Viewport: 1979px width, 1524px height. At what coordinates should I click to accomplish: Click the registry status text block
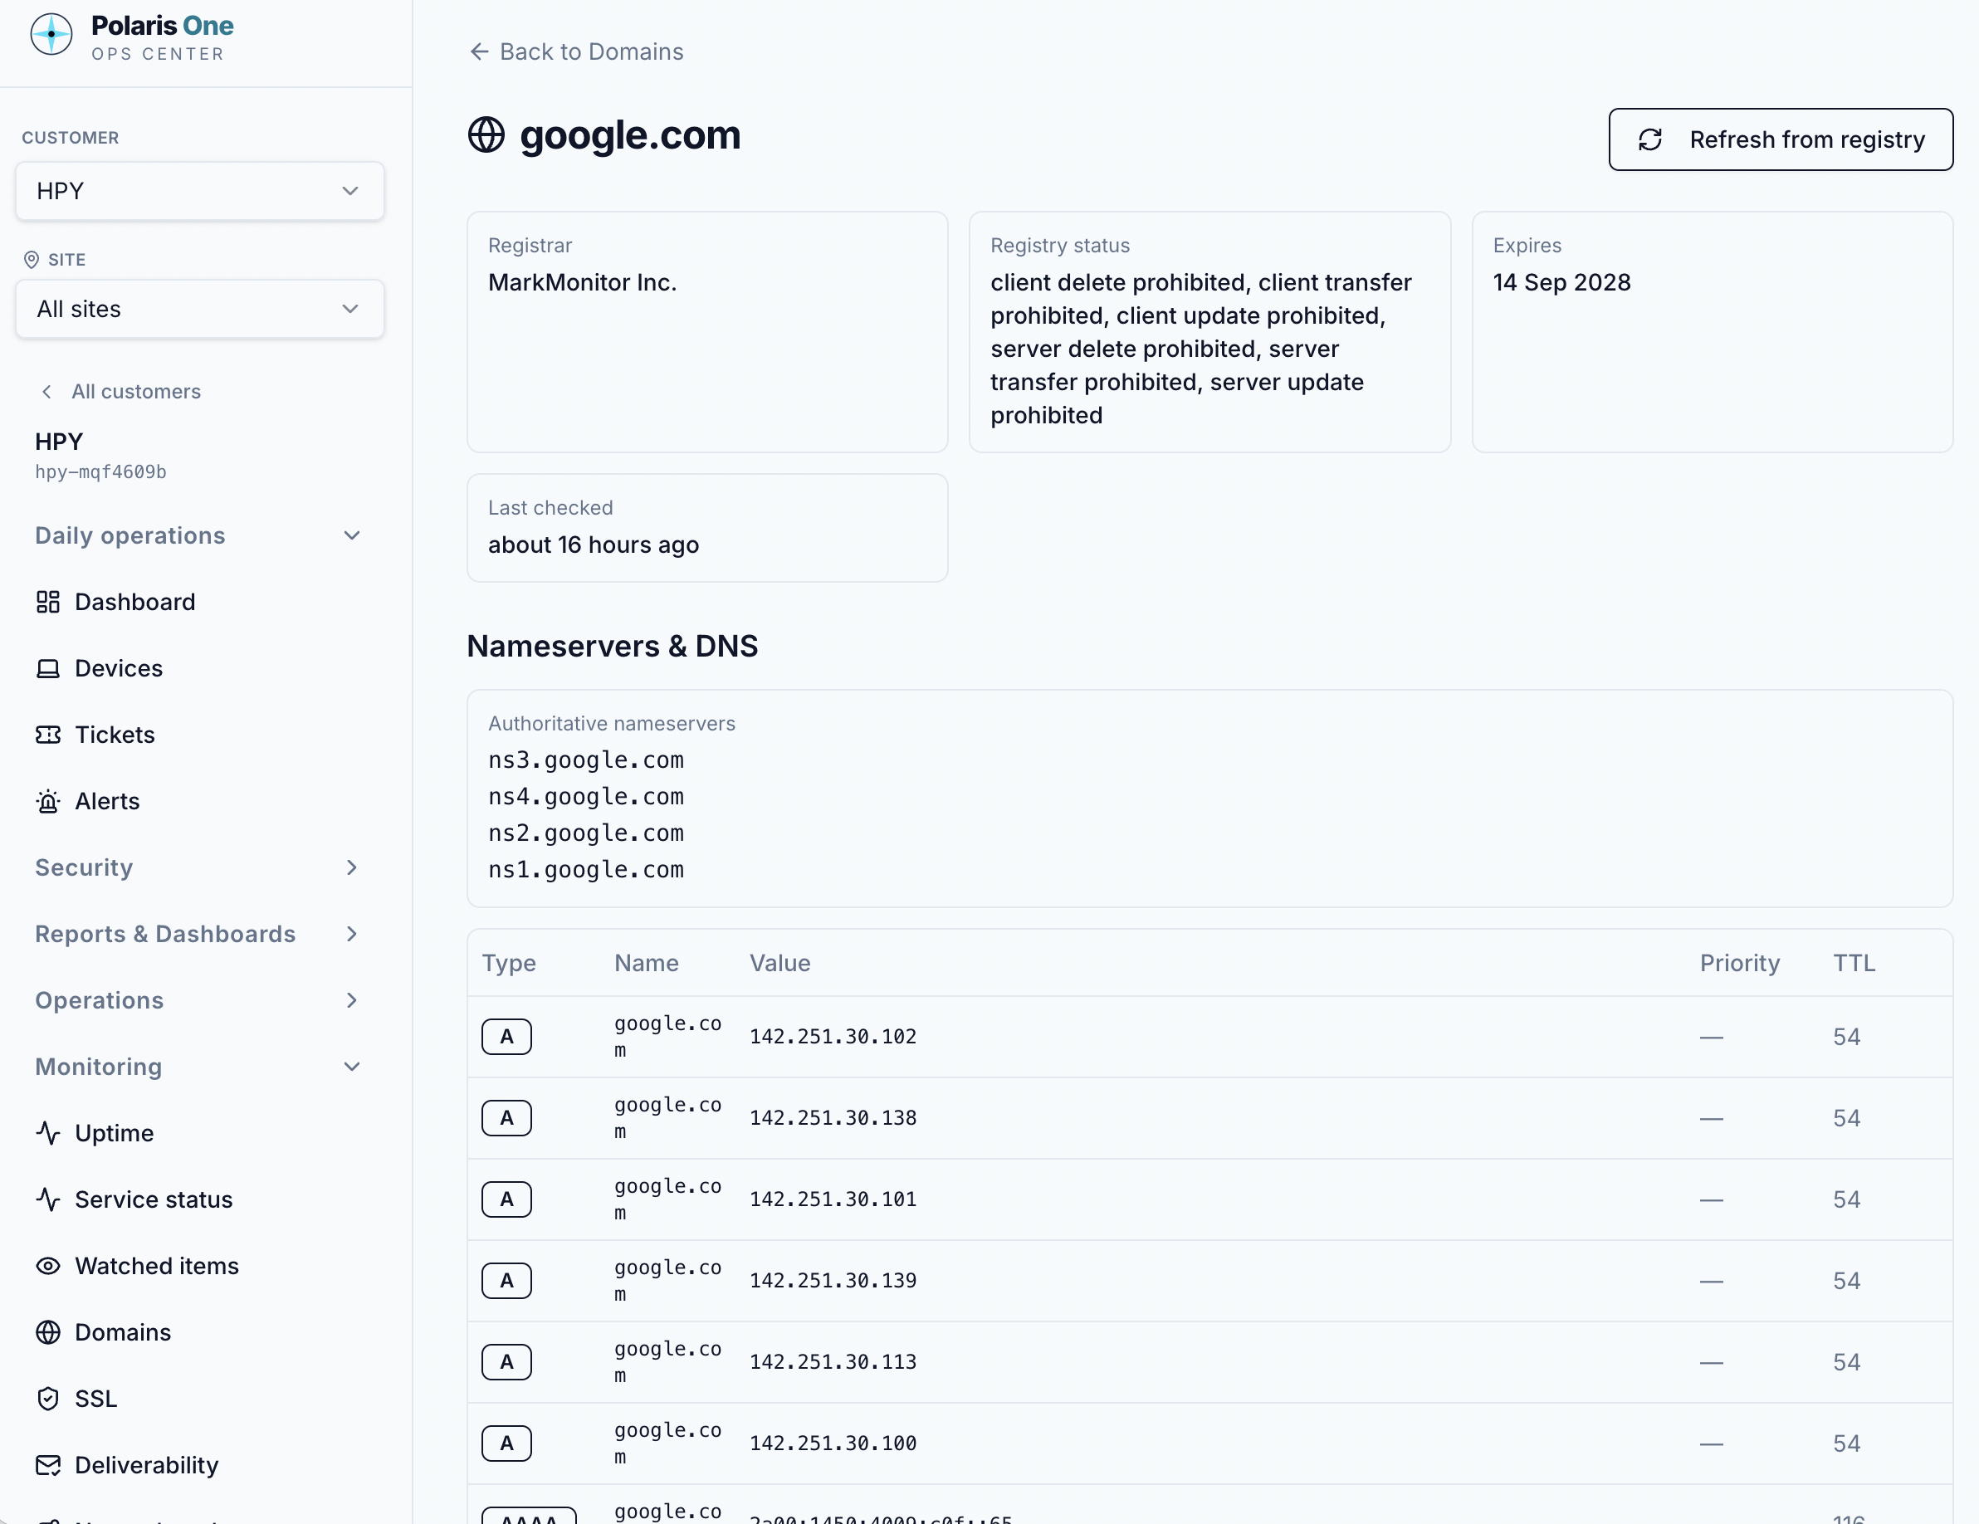1200,349
